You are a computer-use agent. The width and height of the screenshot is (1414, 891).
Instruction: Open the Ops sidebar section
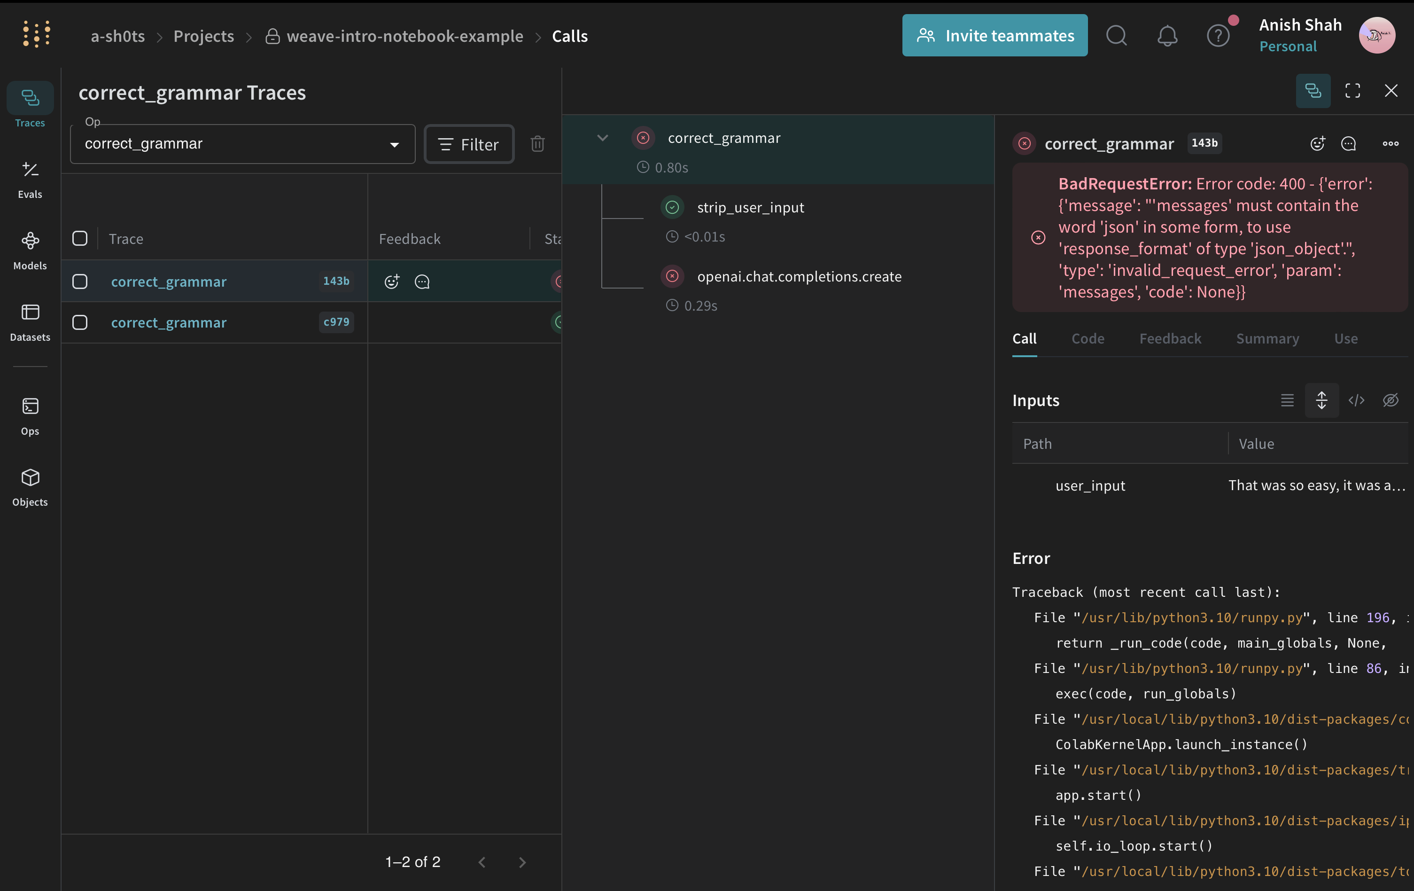(x=30, y=416)
